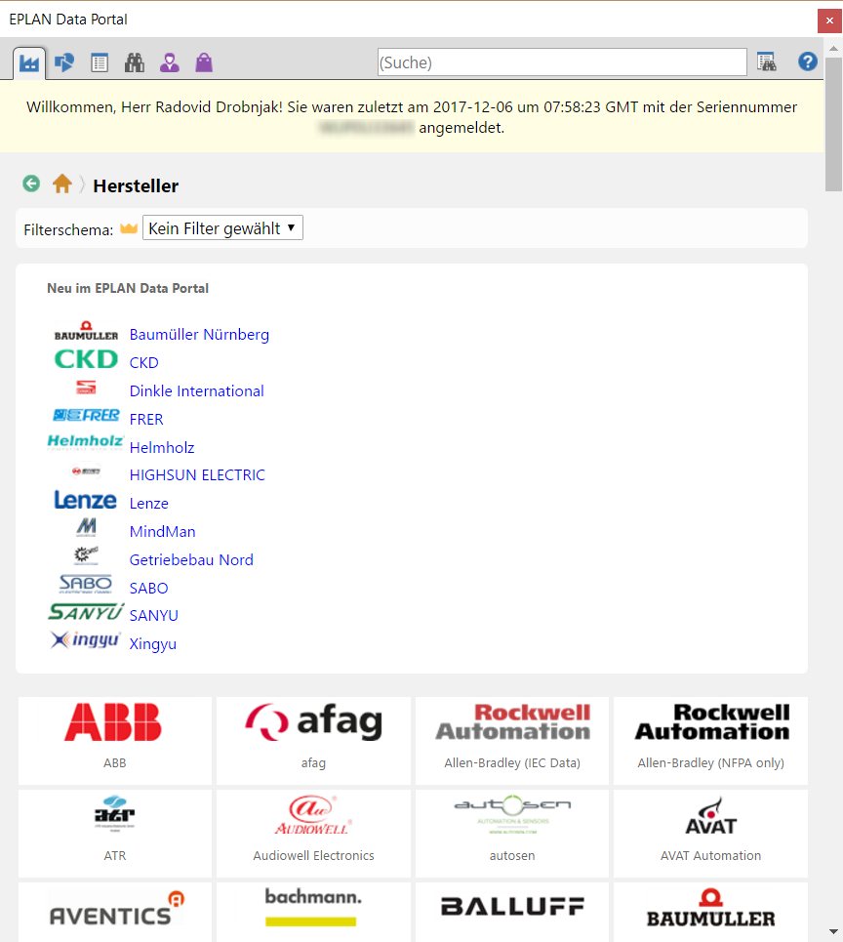The height and width of the screenshot is (942, 843).
Task: Open help via the blue question mark
Action: tap(807, 61)
